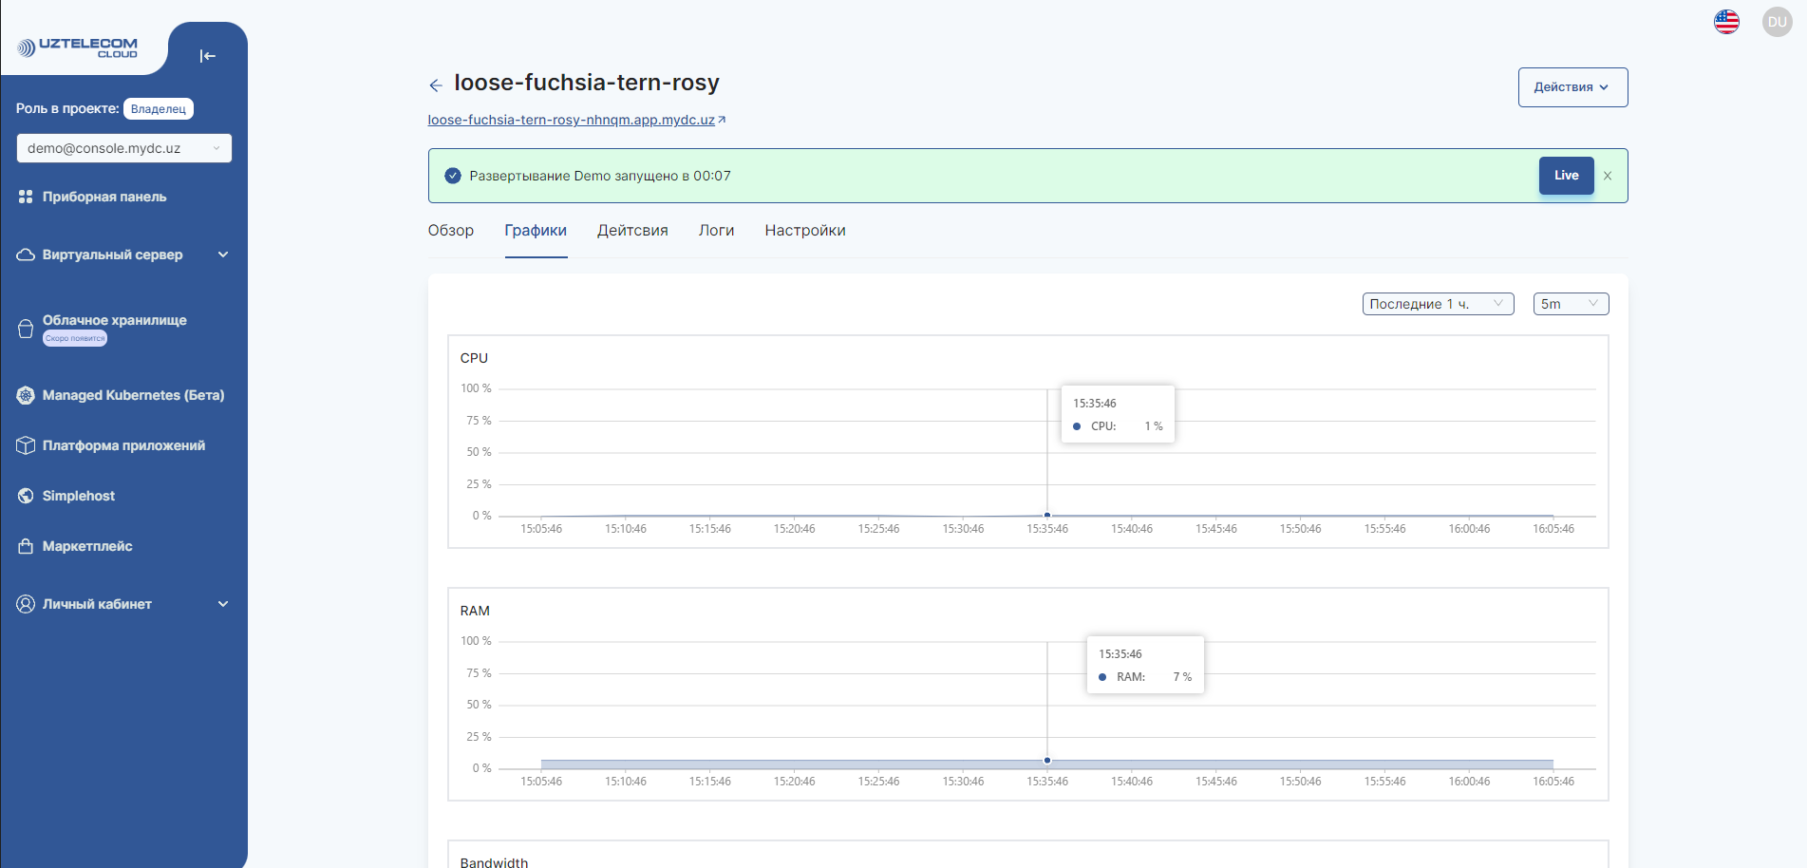
Task: Open the Последние 1 ч. time range dropdown
Action: (1437, 303)
